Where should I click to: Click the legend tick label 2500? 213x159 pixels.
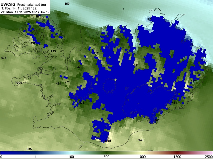(x=209, y=157)
